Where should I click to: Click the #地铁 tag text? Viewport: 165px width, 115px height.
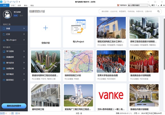[x=77, y=79]
